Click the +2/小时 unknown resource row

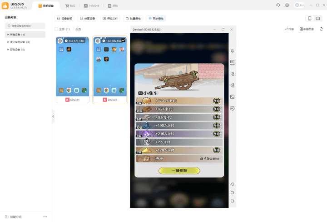[179, 142]
